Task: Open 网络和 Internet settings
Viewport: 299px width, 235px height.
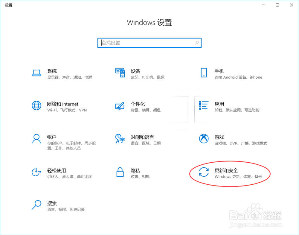Action: click(x=63, y=104)
